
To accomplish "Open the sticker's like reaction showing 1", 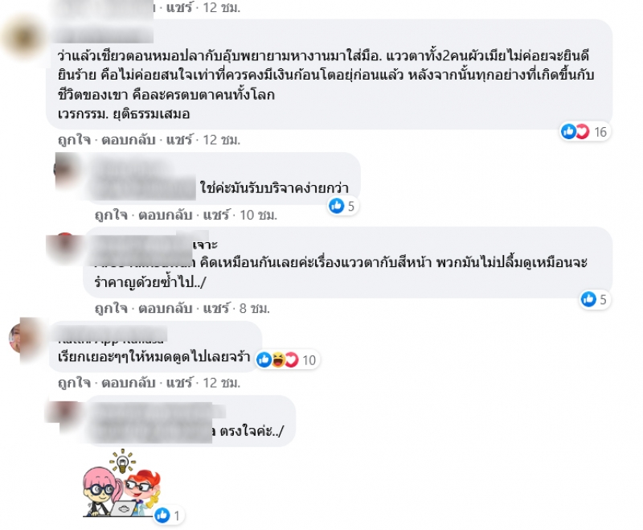I will coord(168,516).
